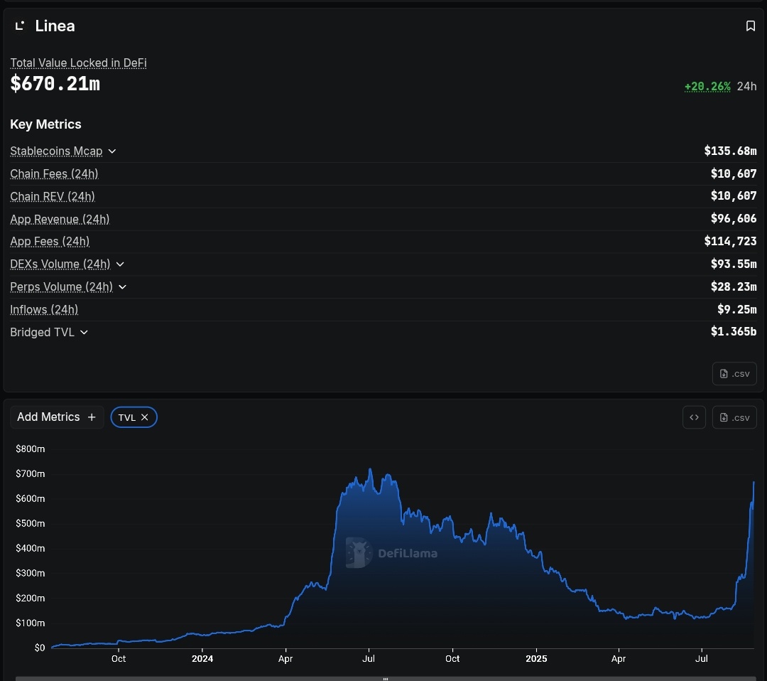The width and height of the screenshot is (767, 681).
Task: Click the $135.68m stablecoins value
Action: point(730,151)
